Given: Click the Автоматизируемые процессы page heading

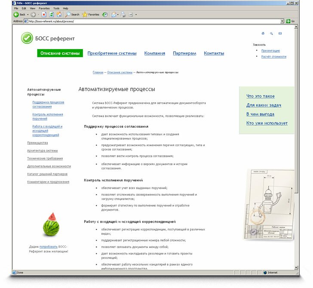Looking at the screenshot, I should 117,89.
